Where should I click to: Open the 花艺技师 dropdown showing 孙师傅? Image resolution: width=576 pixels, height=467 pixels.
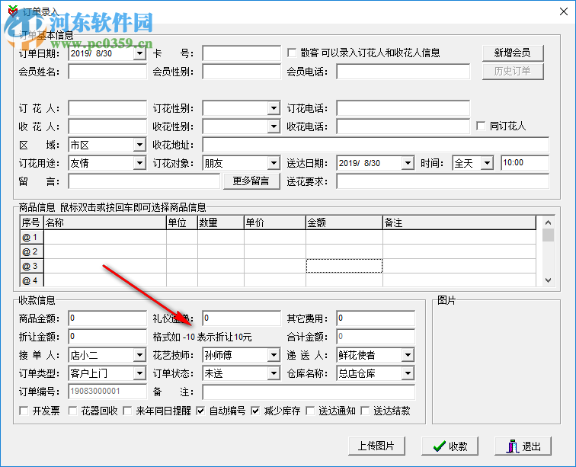pyautogui.click(x=274, y=355)
